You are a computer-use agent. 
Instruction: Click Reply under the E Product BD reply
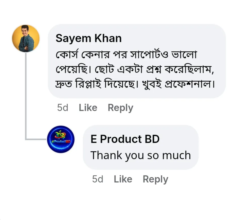155,179
